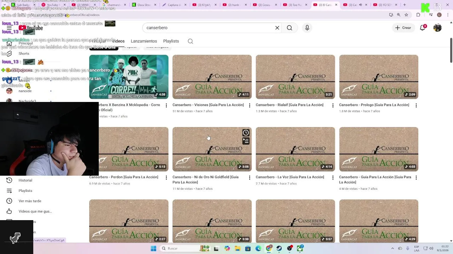Bookmark this page with the star icon

click(406, 15)
